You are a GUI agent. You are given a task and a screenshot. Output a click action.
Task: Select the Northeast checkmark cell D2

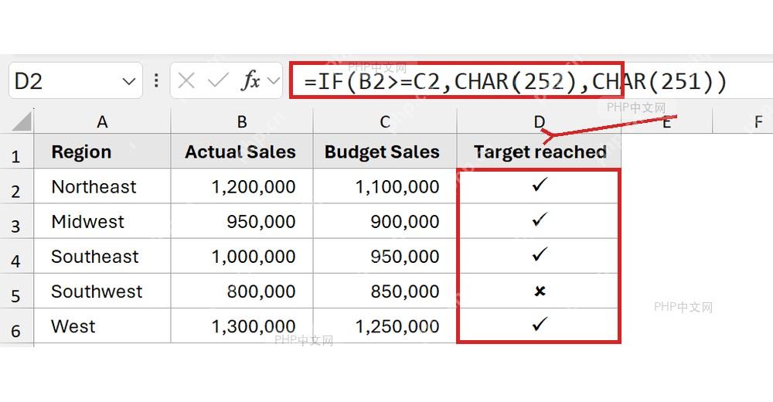pyautogui.click(x=539, y=186)
